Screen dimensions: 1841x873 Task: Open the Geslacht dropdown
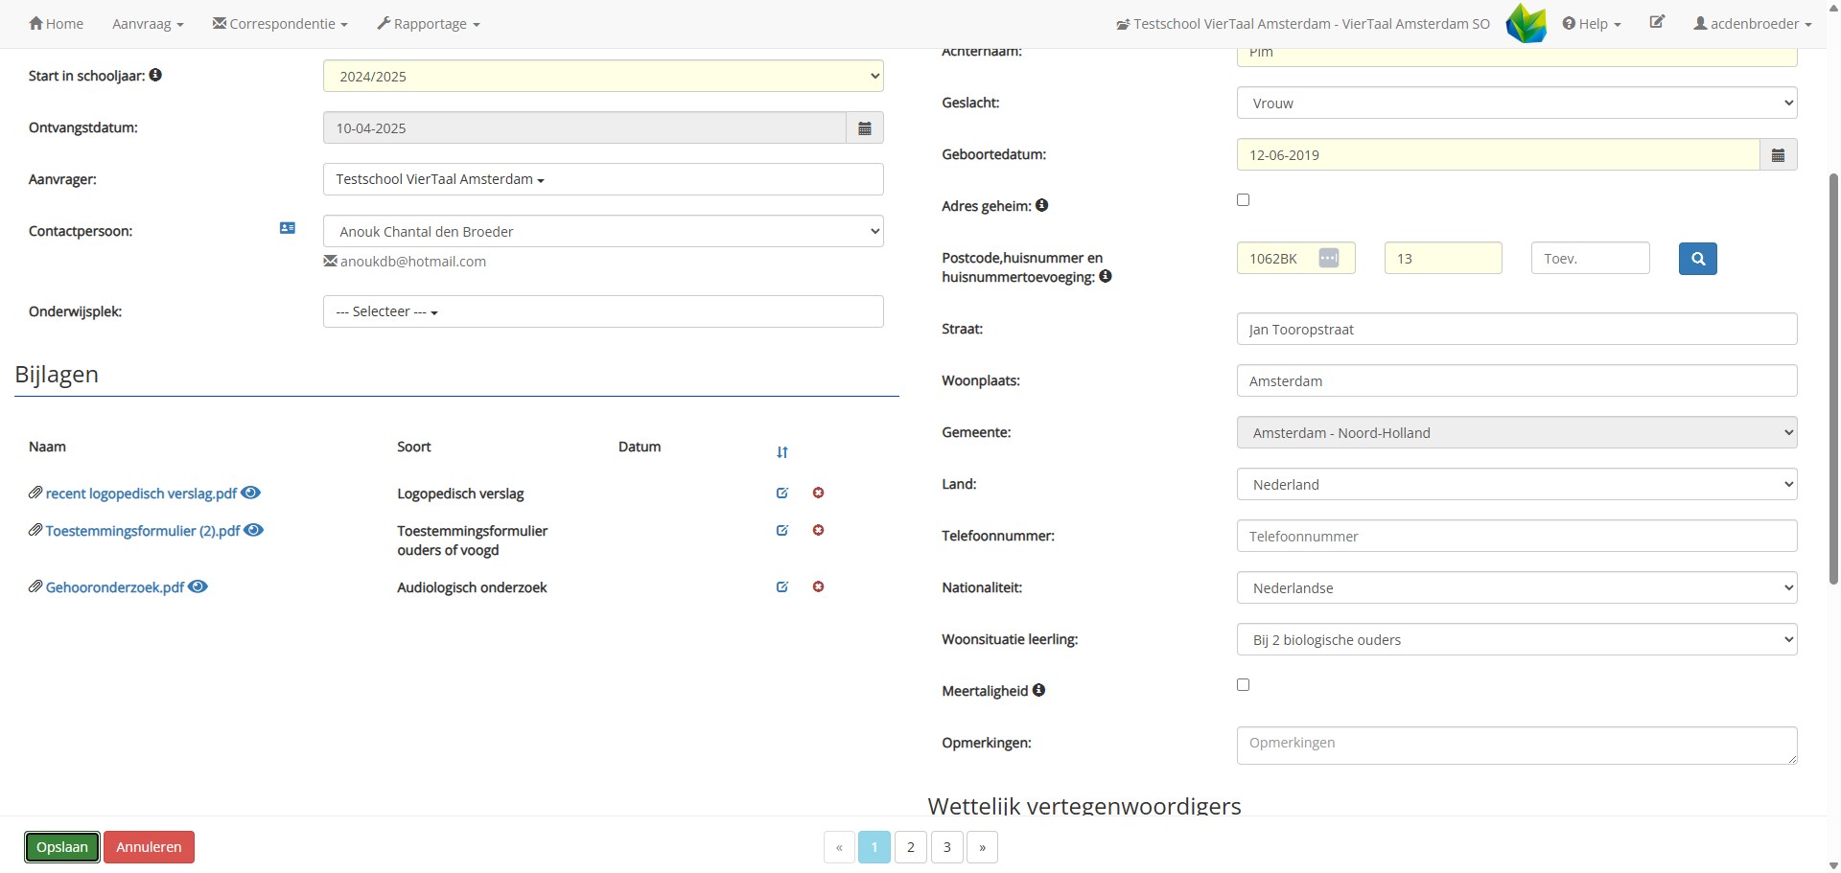[1517, 103]
